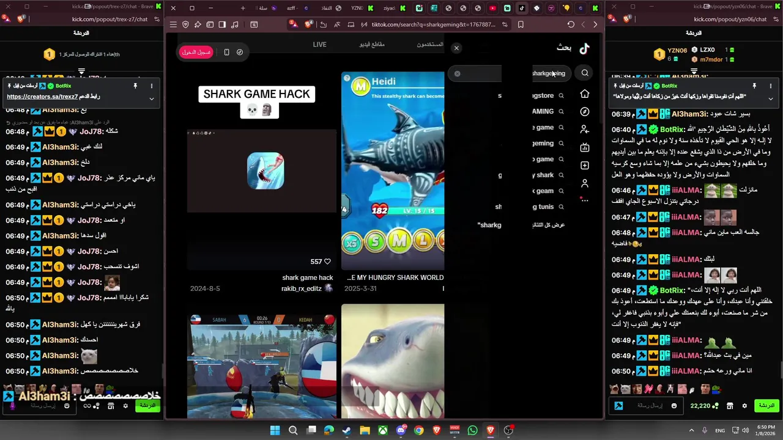Image resolution: width=783 pixels, height=440 pixels.
Task: Clear the TikTok search field text
Action: 457,73
